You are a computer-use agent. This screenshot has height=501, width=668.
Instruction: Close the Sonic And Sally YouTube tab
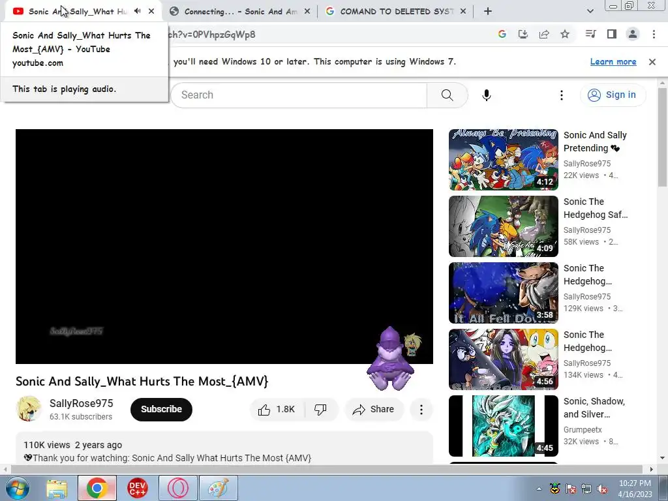151,11
